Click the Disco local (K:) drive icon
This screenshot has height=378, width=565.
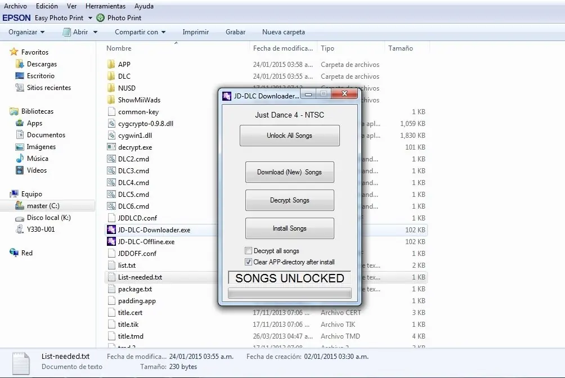pyautogui.click(x=20, y=218)
